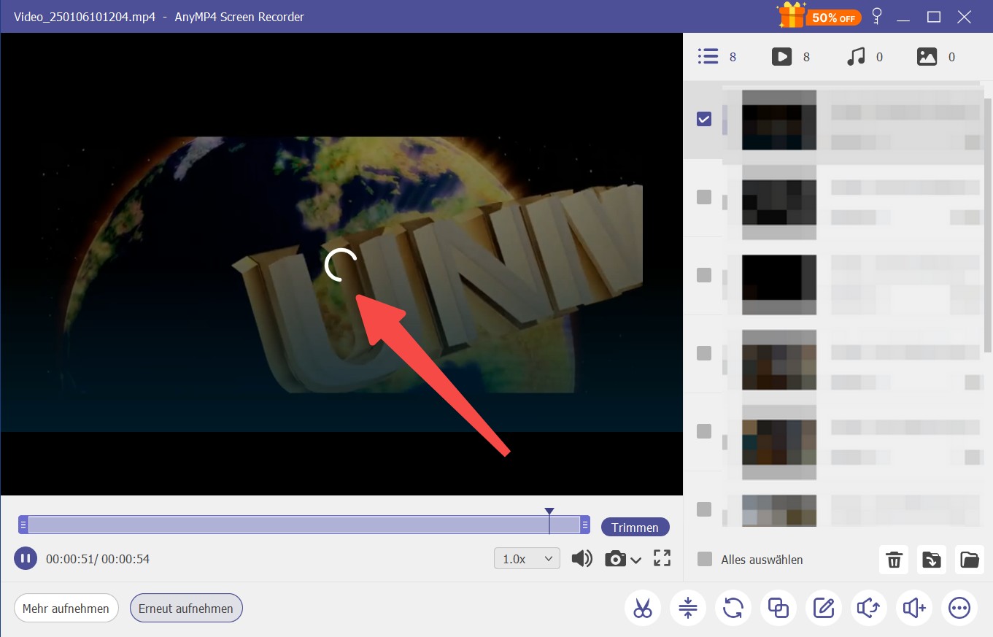Pause the video playback

[x=25, y=559]
